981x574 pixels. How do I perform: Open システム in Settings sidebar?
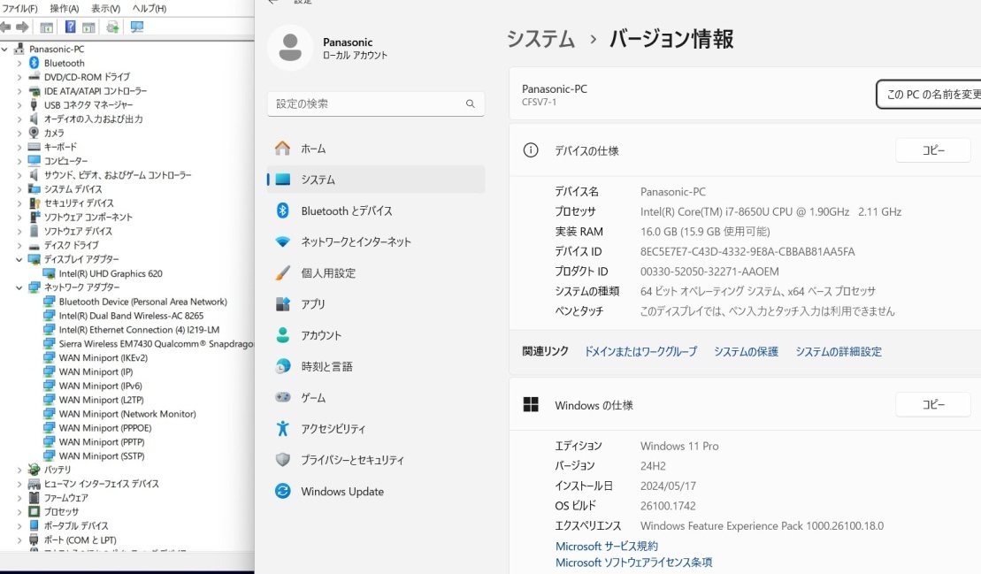pyautogui.click(x=375, y=180)
